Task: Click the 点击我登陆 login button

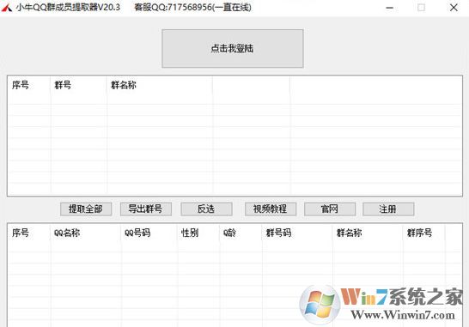Action: pyautogui.click(x=233, y=48)
